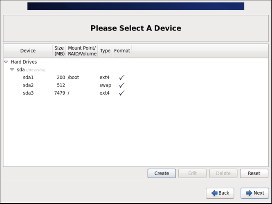Click the format checkmark for sda3

(x=122, y=93)
